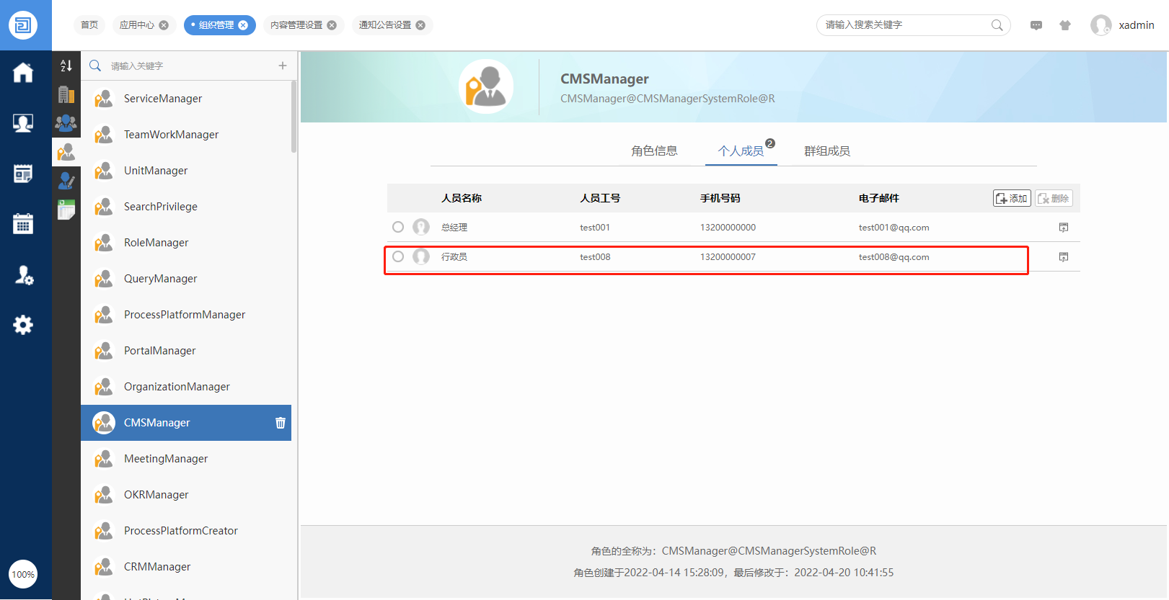This screenshot has width=1169, height=600.
Task: Select the UnitManager role
Action: coord(186,171)
